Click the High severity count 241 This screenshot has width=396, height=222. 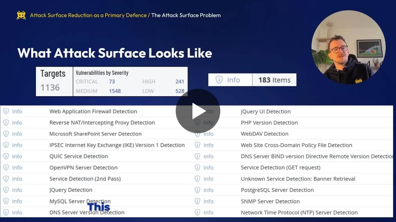tap(179, 81)
